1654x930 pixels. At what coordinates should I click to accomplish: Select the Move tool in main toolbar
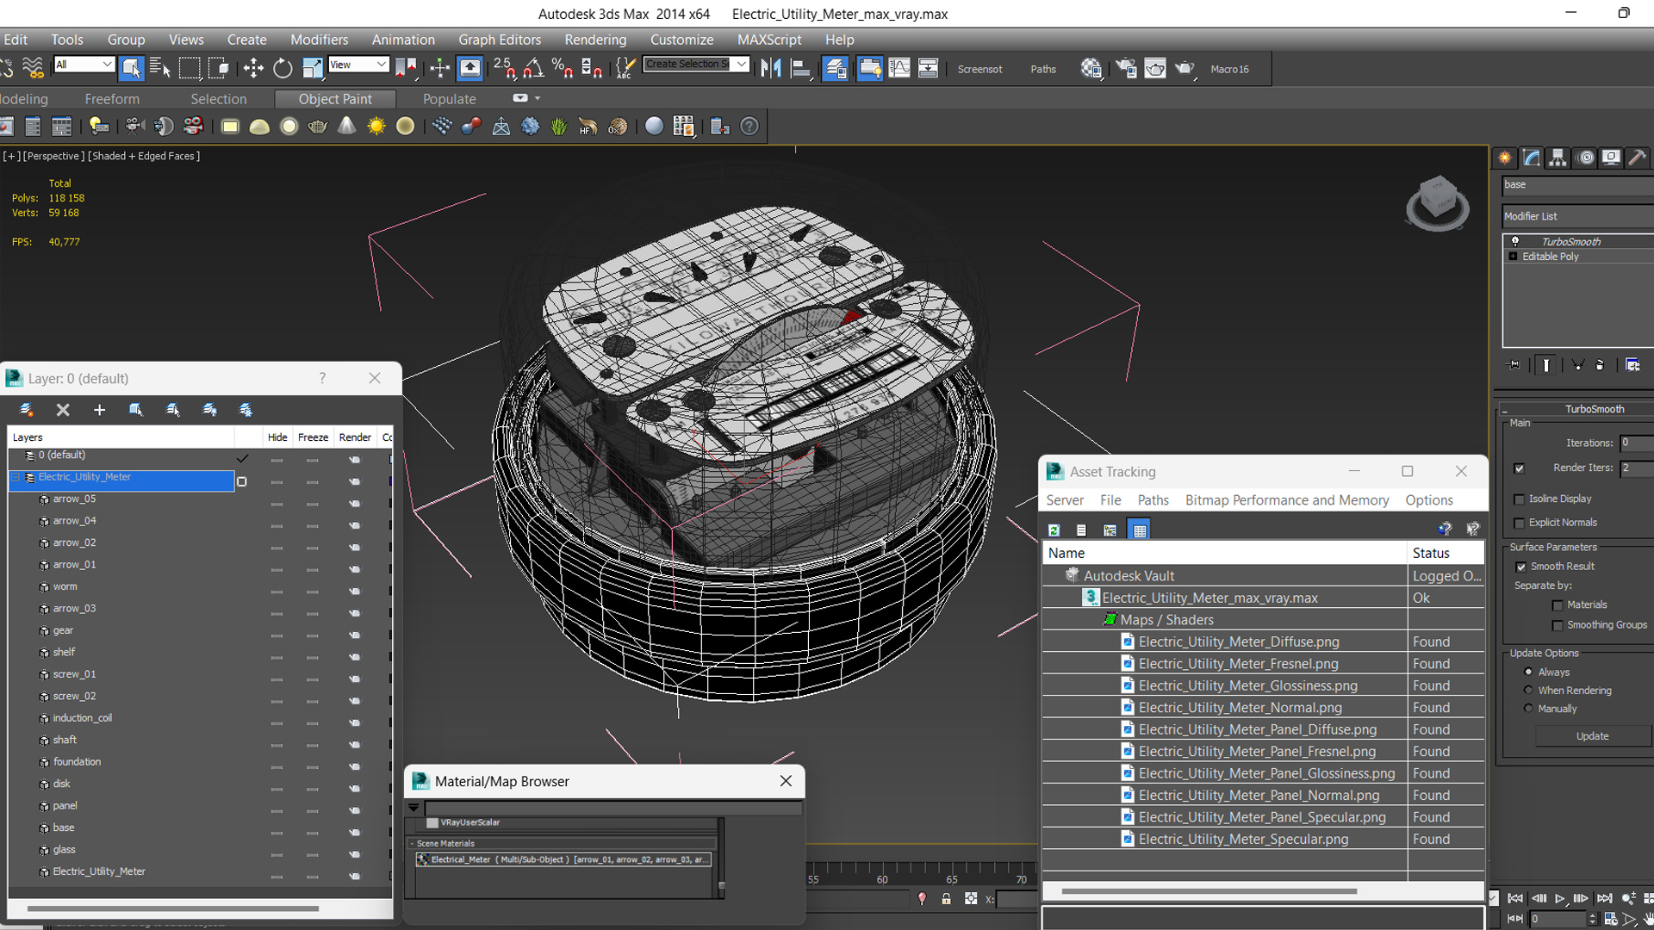click(253, 69)
